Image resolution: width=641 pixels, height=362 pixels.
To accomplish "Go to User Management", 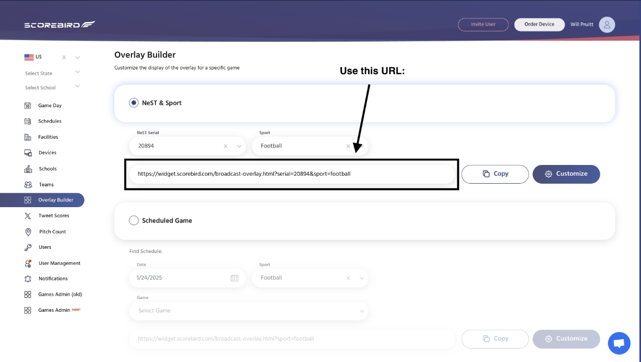I will [x=59, y=263].
